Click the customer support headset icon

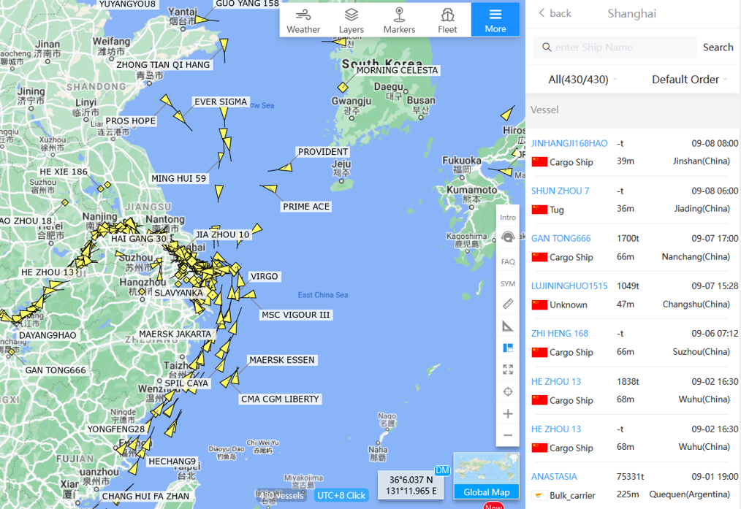(508, 237)
